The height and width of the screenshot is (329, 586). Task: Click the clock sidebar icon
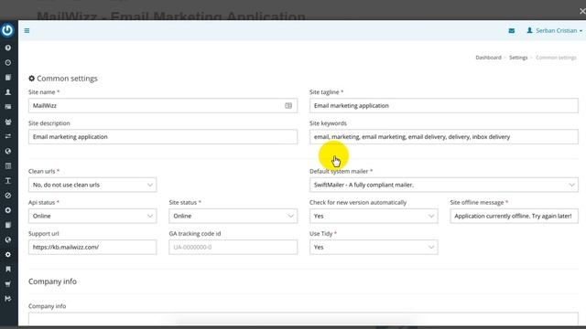8,63
